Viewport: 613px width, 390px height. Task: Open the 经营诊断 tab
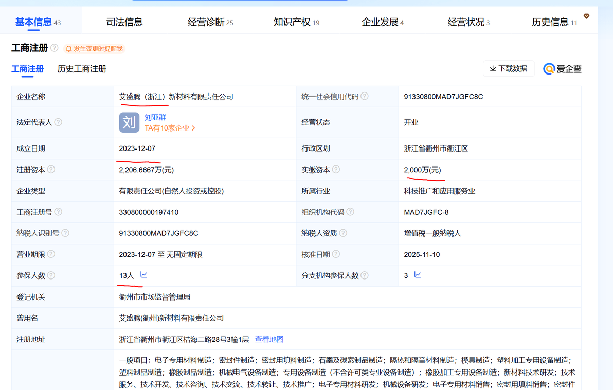210,22
